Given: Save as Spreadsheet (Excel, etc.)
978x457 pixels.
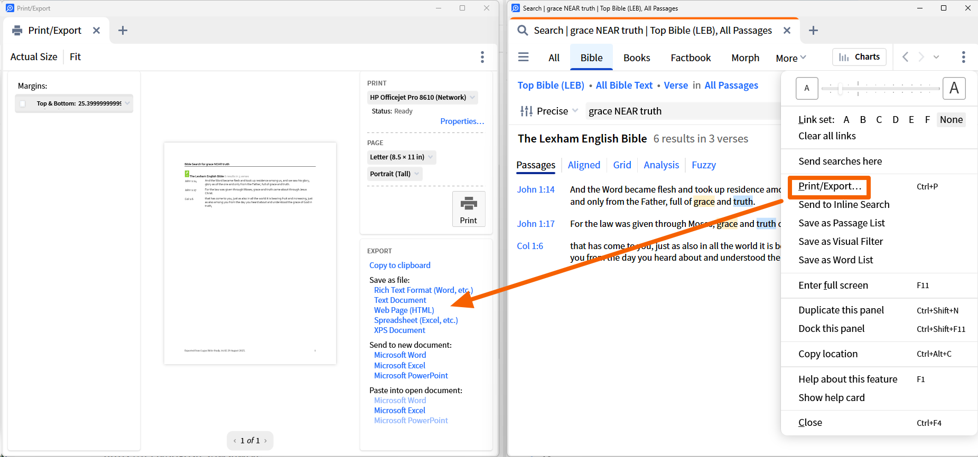Looking at the screenshot, I should (x=416, y=320).
